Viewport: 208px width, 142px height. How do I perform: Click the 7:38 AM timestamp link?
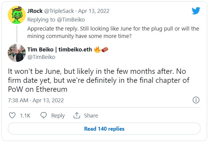pos(19,100)
